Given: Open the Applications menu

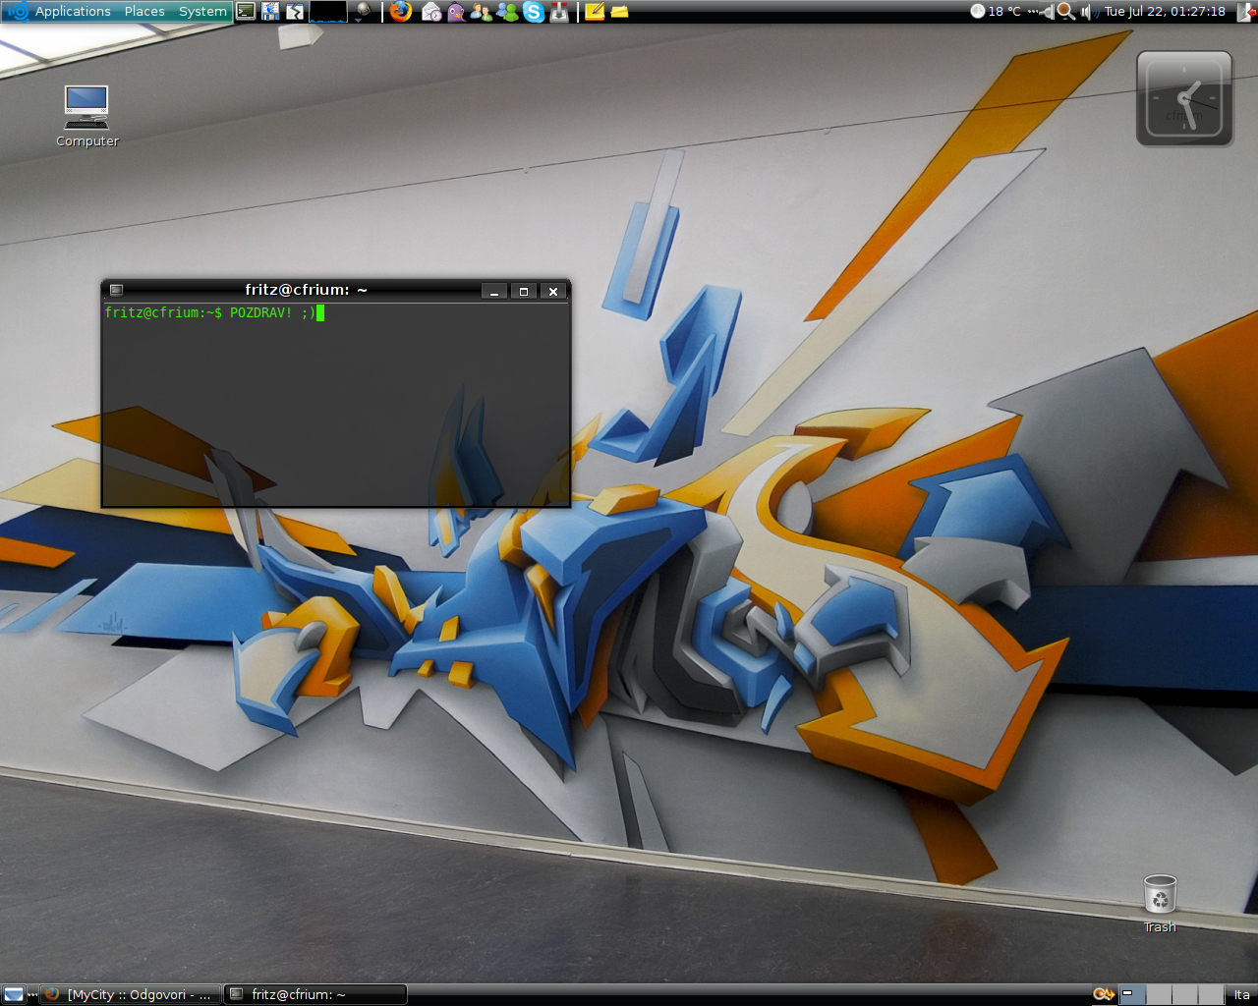Looking at the screenshot, I should pyautogui.click(x=73, y=12).
